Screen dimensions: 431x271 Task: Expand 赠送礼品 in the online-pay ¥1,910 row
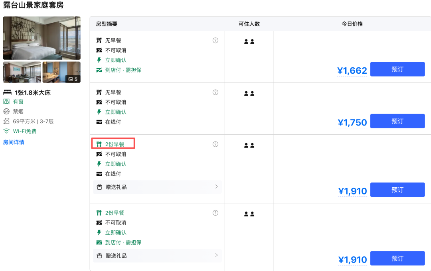216,187
